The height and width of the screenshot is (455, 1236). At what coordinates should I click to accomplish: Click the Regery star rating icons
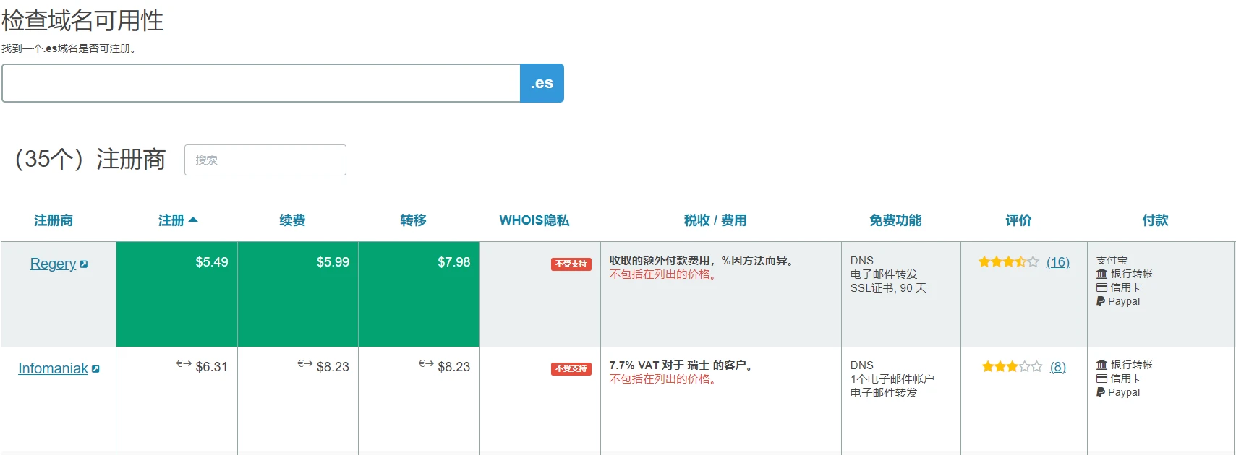click(1007, 262)
